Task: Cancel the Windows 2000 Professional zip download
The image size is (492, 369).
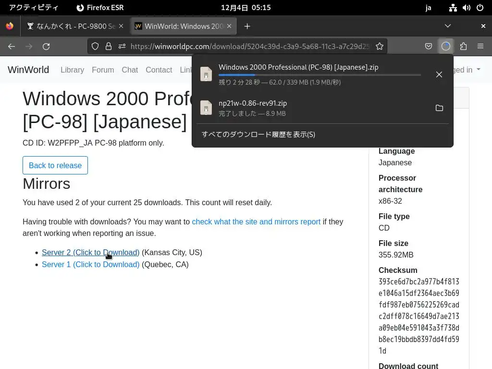Action: point(439,74)
